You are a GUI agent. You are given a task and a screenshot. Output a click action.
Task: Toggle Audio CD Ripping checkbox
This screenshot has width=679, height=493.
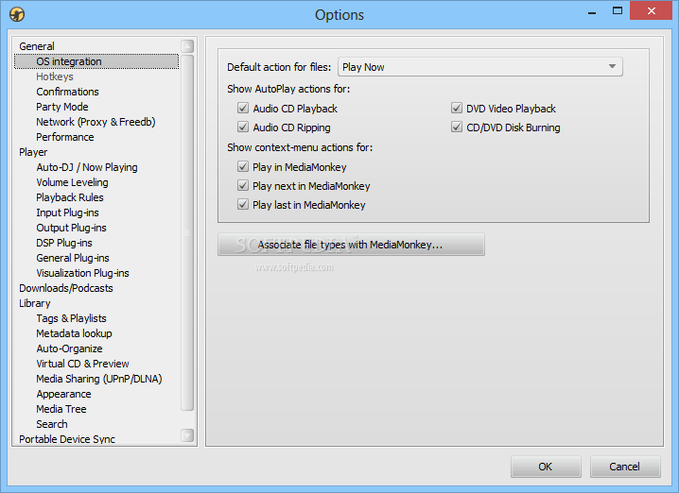point(243,127)
